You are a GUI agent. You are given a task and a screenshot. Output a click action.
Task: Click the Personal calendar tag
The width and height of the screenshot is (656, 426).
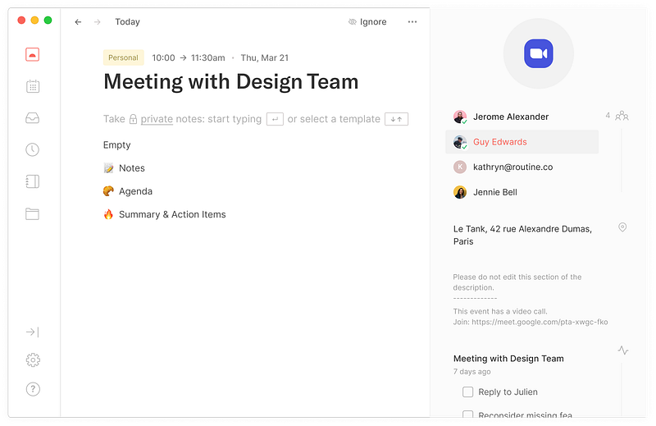pyautogui.click(x=123, y=57)
